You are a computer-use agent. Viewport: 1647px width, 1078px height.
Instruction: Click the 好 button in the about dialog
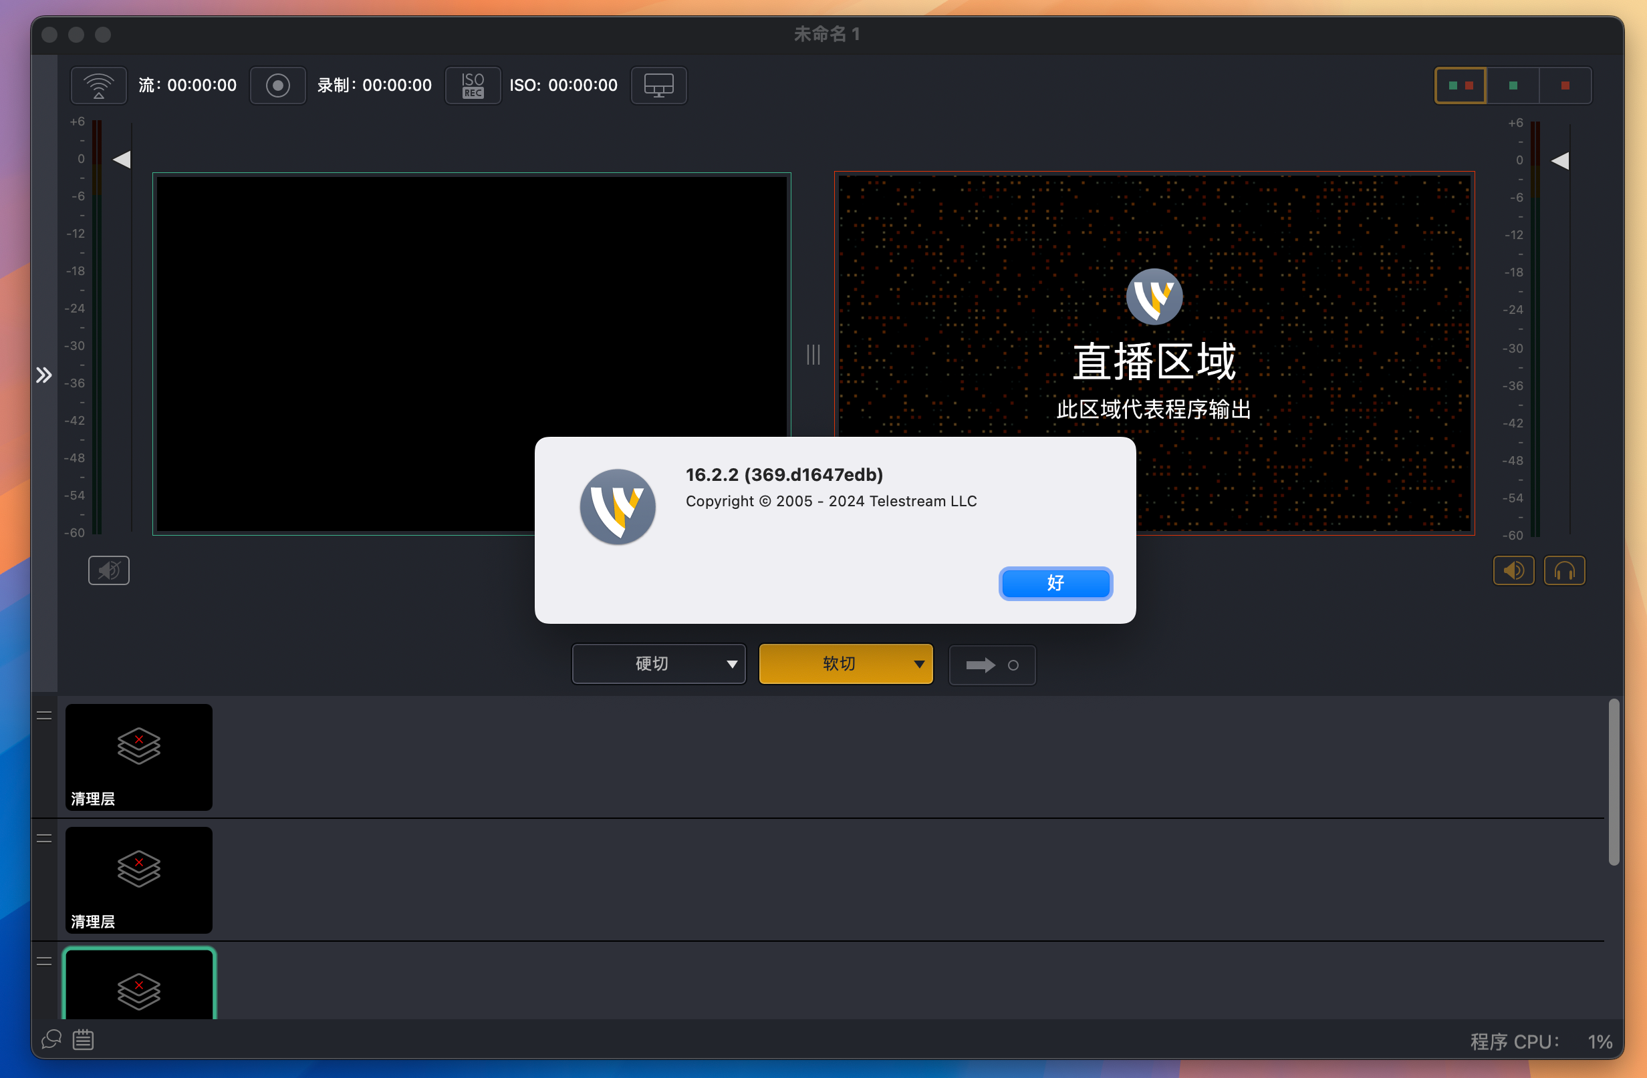[x=1055, y=583]
